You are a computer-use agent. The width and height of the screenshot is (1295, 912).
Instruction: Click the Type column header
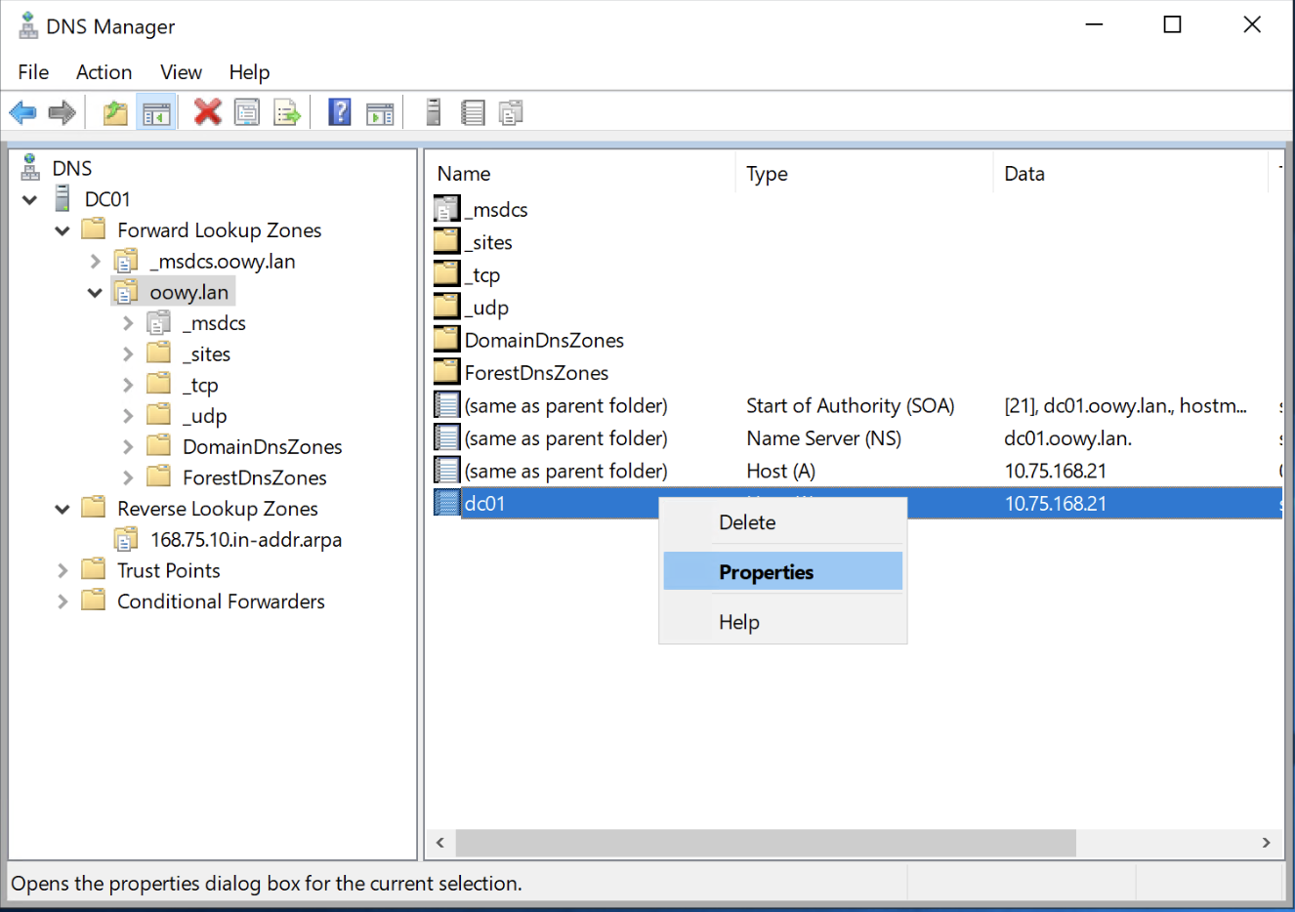(x=767, y=174)
